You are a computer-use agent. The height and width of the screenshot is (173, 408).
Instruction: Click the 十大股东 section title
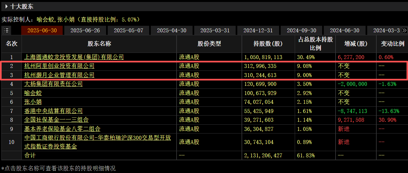tap(22, 6)
